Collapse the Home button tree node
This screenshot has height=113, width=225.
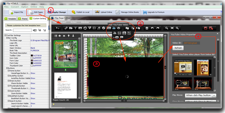tap(8, 71)
